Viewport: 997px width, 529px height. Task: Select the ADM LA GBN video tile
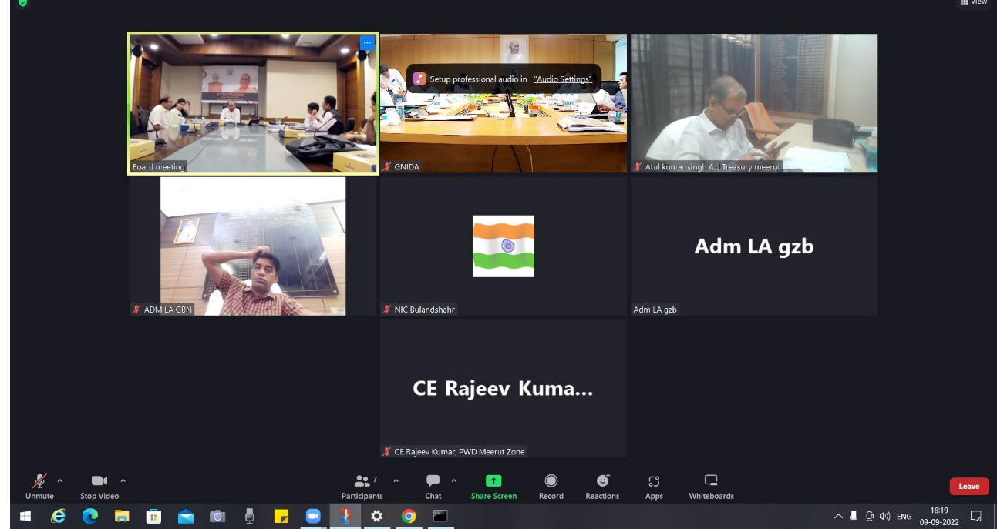coord(253,246)
